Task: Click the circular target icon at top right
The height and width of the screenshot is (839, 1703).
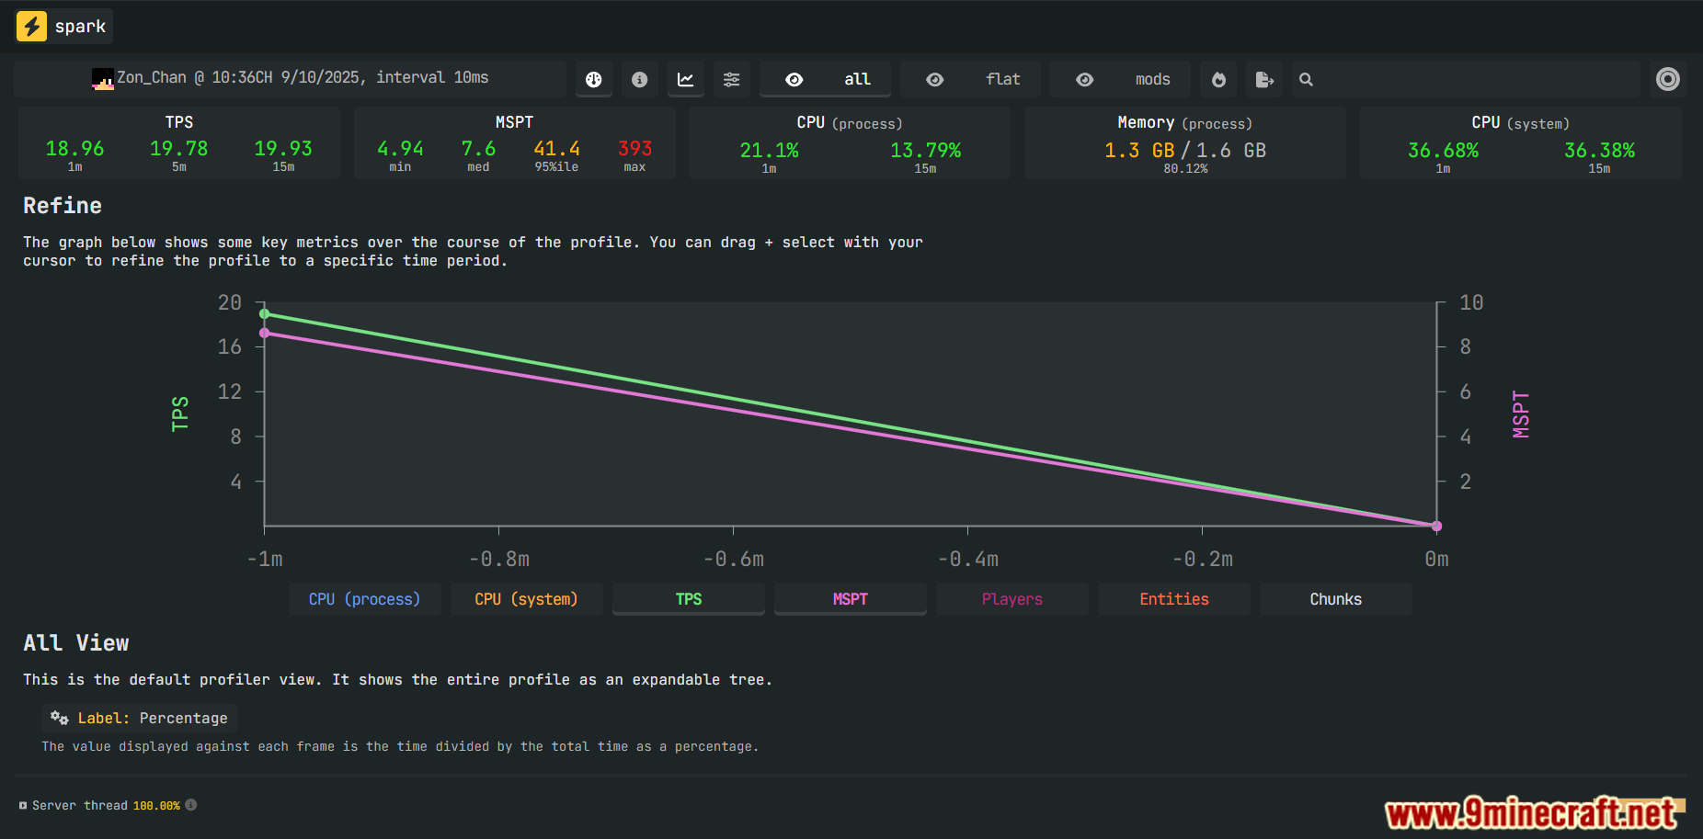Action: [1667, 80]
